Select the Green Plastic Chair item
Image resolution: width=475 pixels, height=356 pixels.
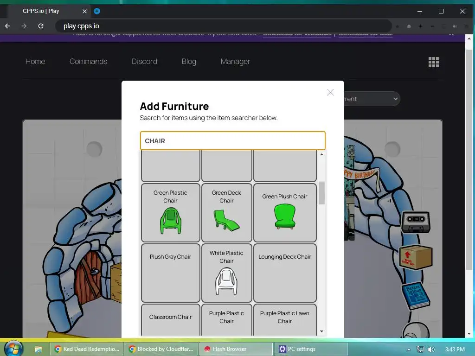point(171,212)
